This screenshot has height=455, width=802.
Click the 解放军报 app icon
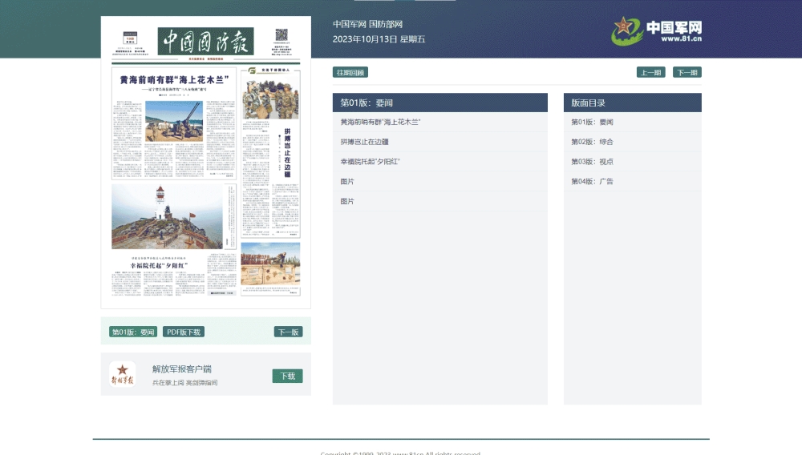[x=122, y=374]
